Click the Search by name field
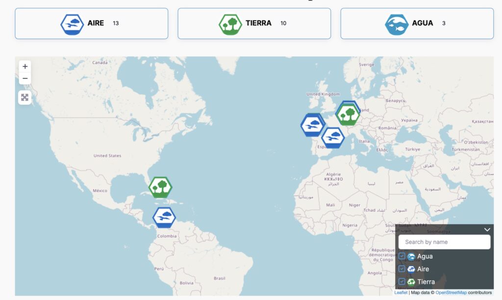This screenshot has width=502, height=300. click(x=444, y=242)
